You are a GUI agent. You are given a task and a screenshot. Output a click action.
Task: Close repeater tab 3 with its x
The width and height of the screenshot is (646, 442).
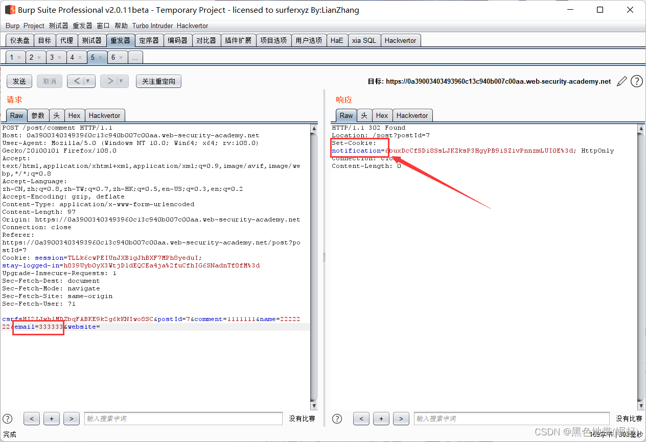59,58
